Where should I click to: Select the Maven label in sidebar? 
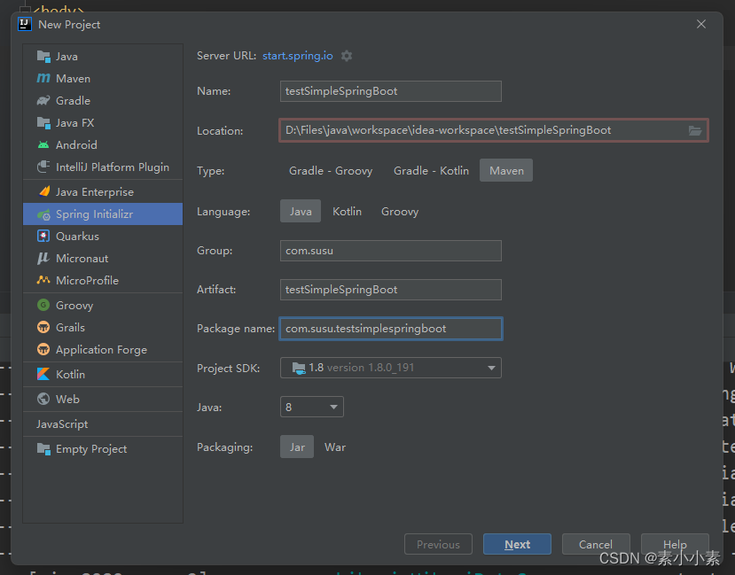(x=73, y=79)
